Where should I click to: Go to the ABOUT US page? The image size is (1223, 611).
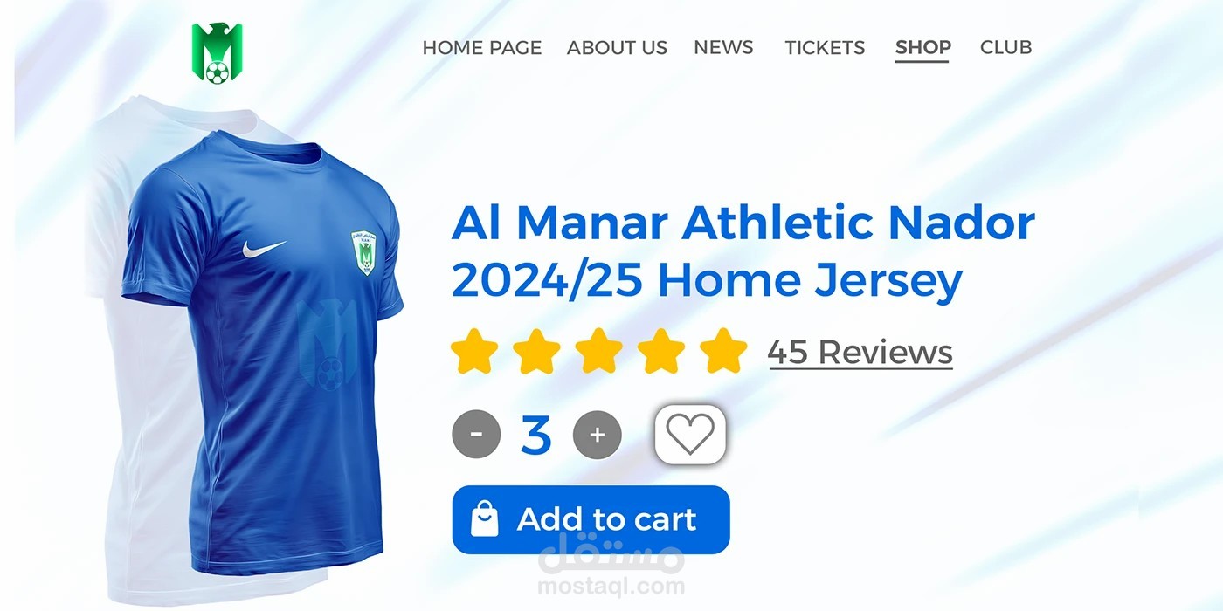point(617,47)
